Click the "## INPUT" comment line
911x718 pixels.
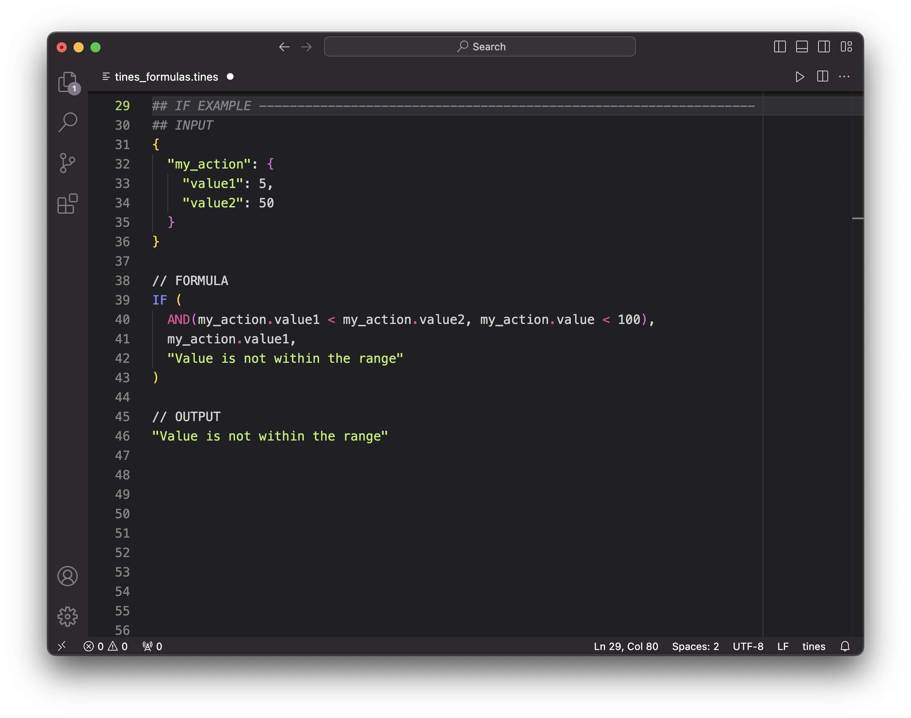(x=183, y=125)
